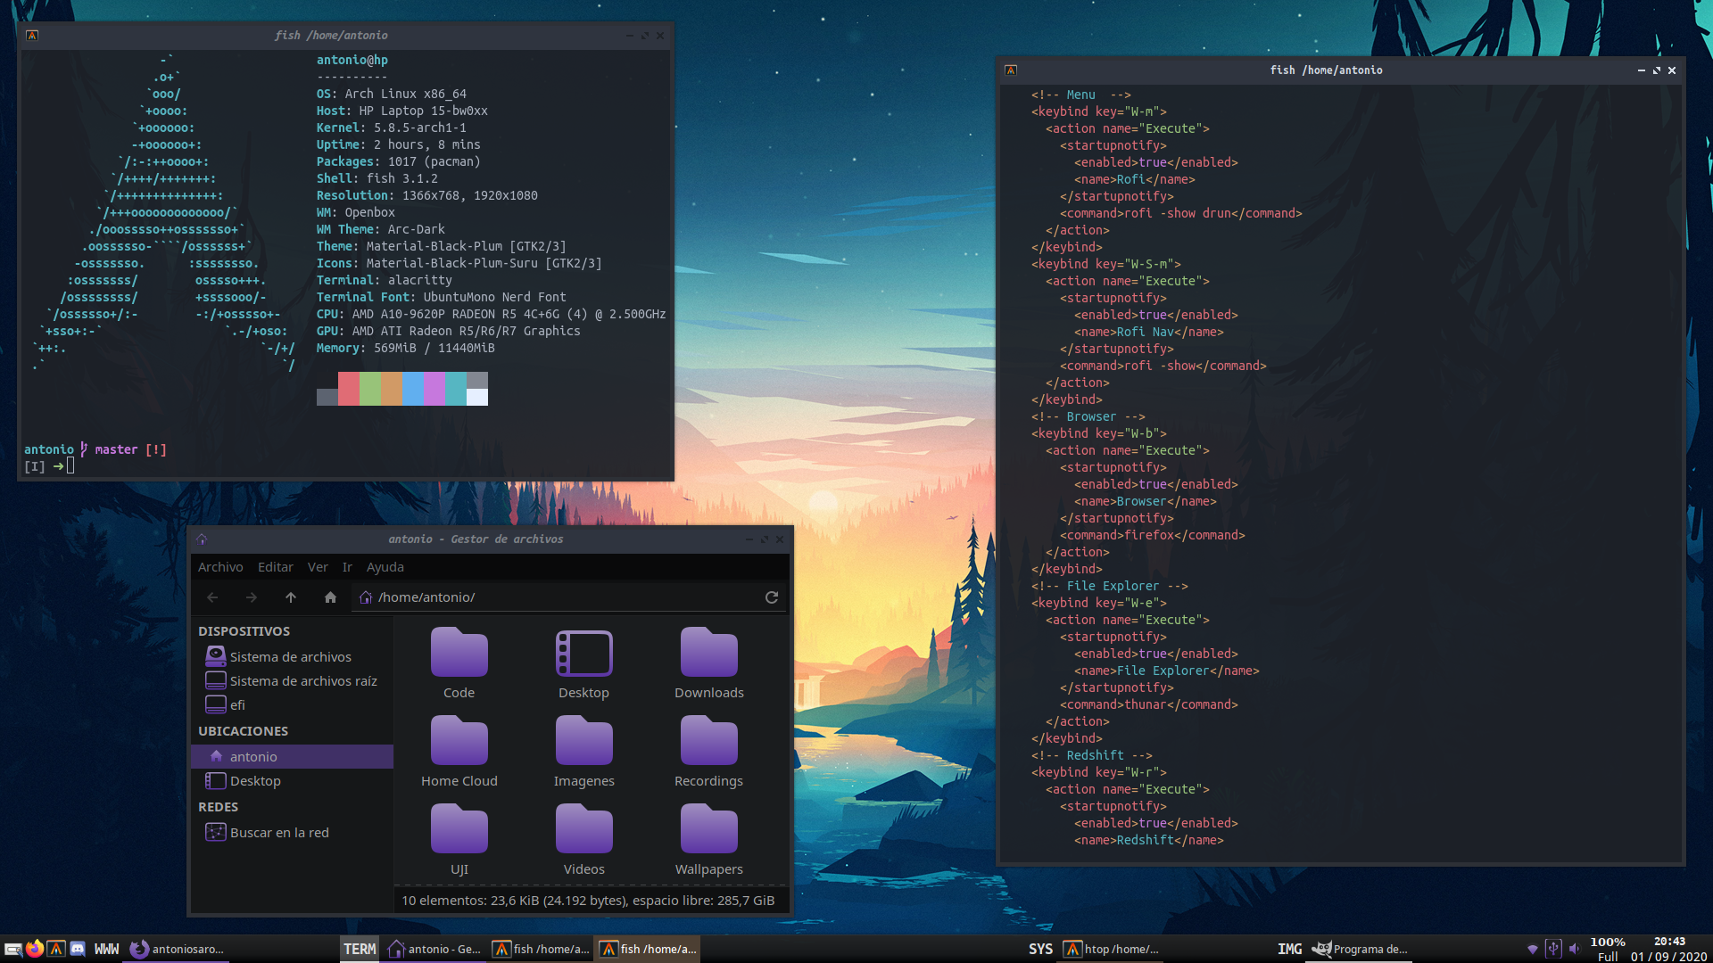Open the Archivo menu
The height and width of the screenshot is (963, 1713).
click(220, 567)
